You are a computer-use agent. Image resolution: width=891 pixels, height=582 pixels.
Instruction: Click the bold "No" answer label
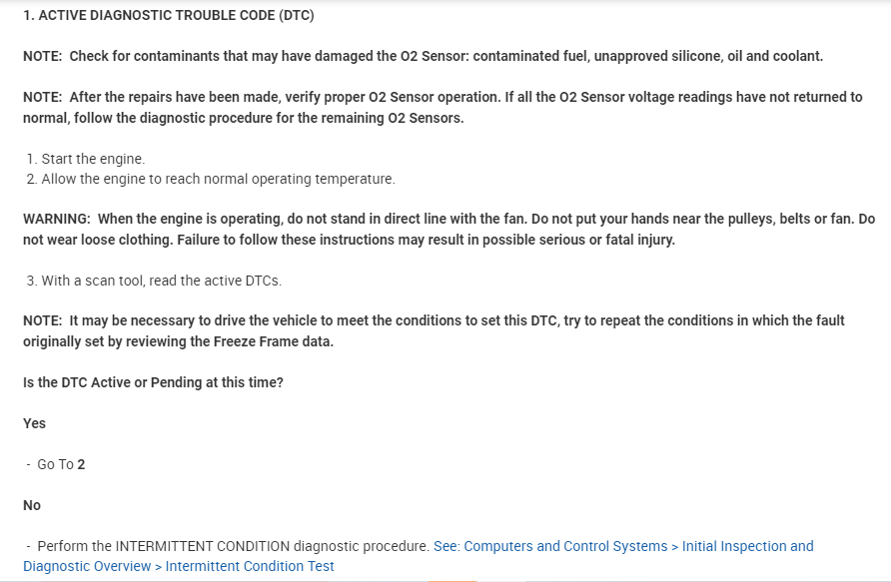click(x=32, y=505)
